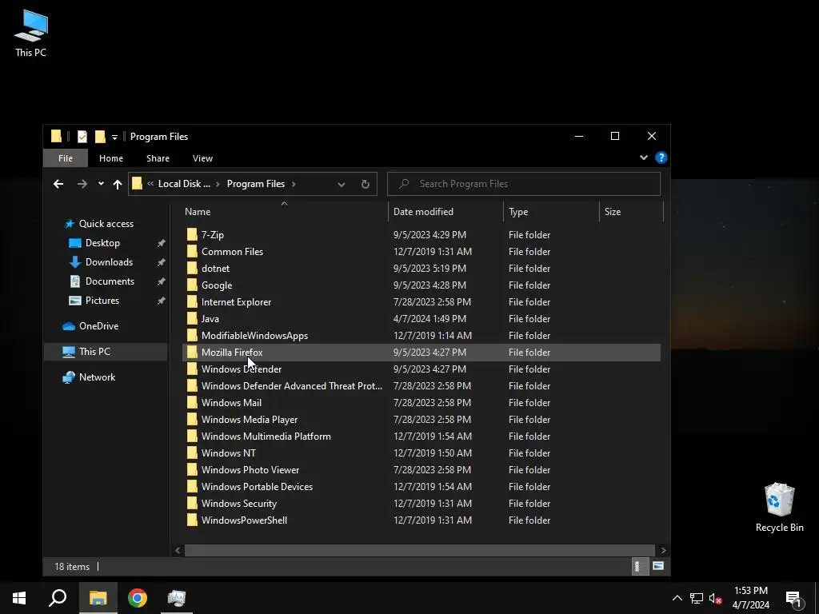
Task: Sort by the Type column header
Action: click(x=552, y=211)
